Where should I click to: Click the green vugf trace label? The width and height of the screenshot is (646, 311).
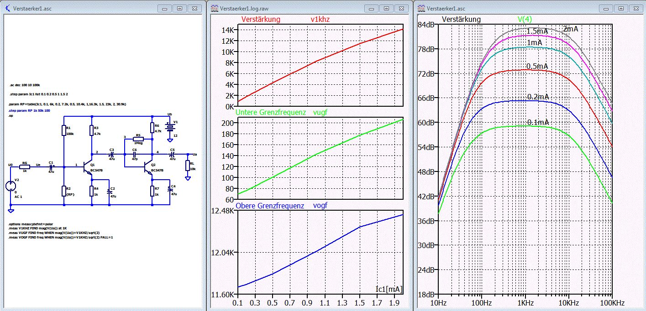tap(321, 112)
